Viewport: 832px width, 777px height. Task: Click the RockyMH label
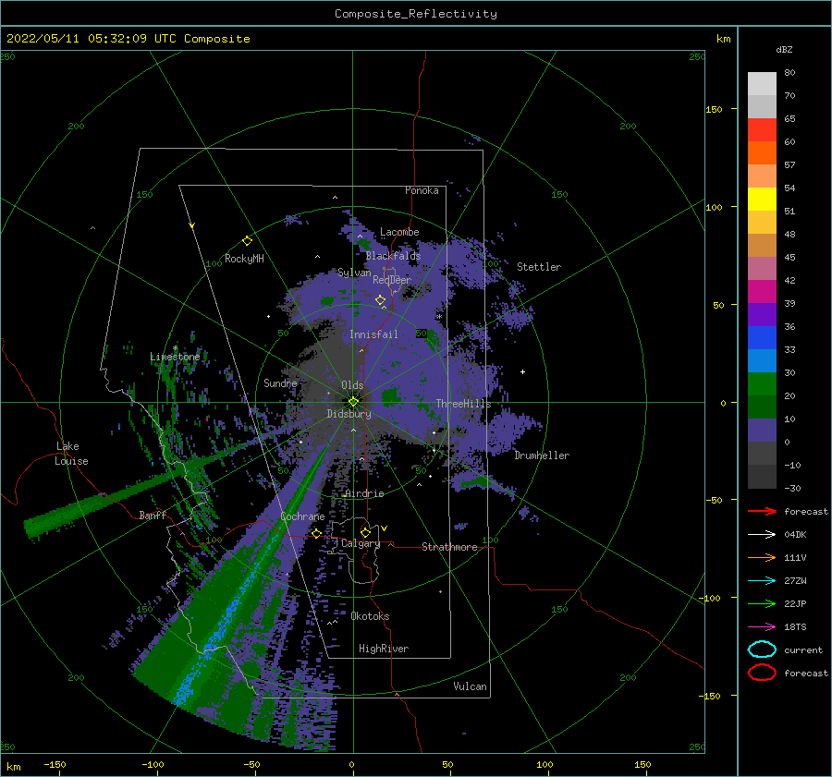pyautogui.click(x=244, y=259)
